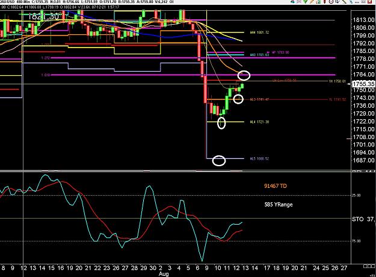
Task: Click date 18 on time axis
Action: 276,268
